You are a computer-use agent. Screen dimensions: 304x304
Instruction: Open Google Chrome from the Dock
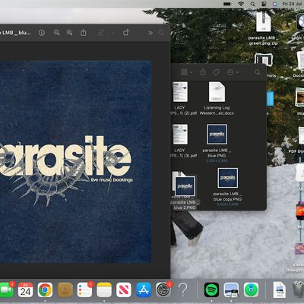coord(45,290)
